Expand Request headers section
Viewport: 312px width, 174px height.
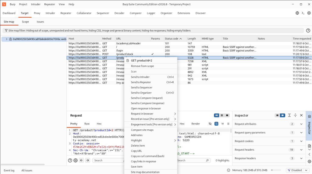pyautogui.click(x=301, y=150)
